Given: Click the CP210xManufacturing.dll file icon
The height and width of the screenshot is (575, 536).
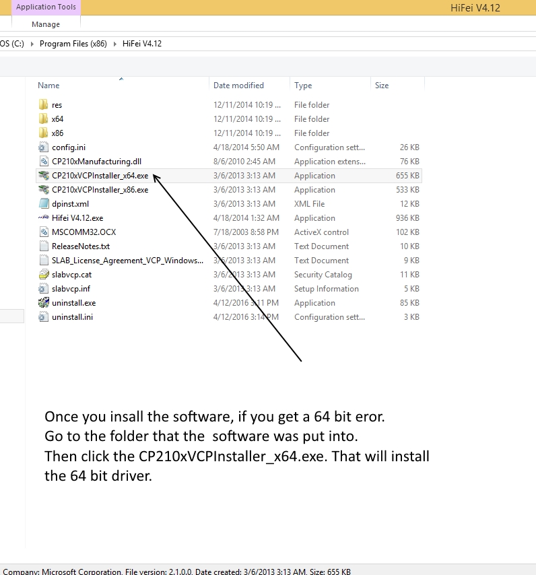Looking at the screenshot, I should (43, 162).
